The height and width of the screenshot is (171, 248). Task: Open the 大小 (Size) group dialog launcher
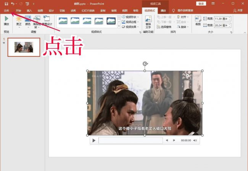[231, 32]
